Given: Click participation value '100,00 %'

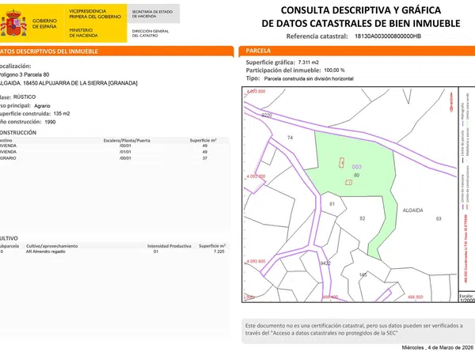Looking at the screenshot, I should [334, 70].
